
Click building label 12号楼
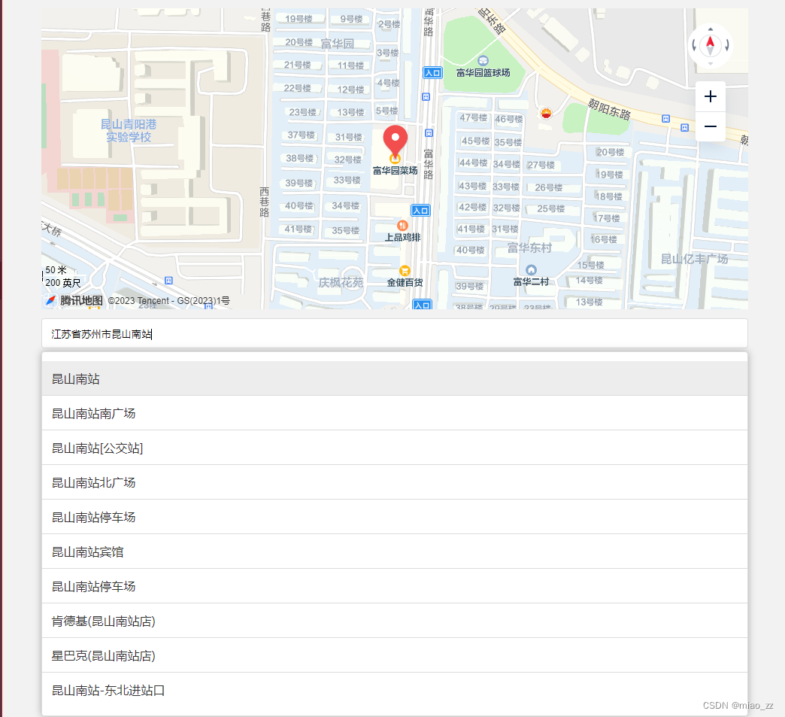click(350, 90)
